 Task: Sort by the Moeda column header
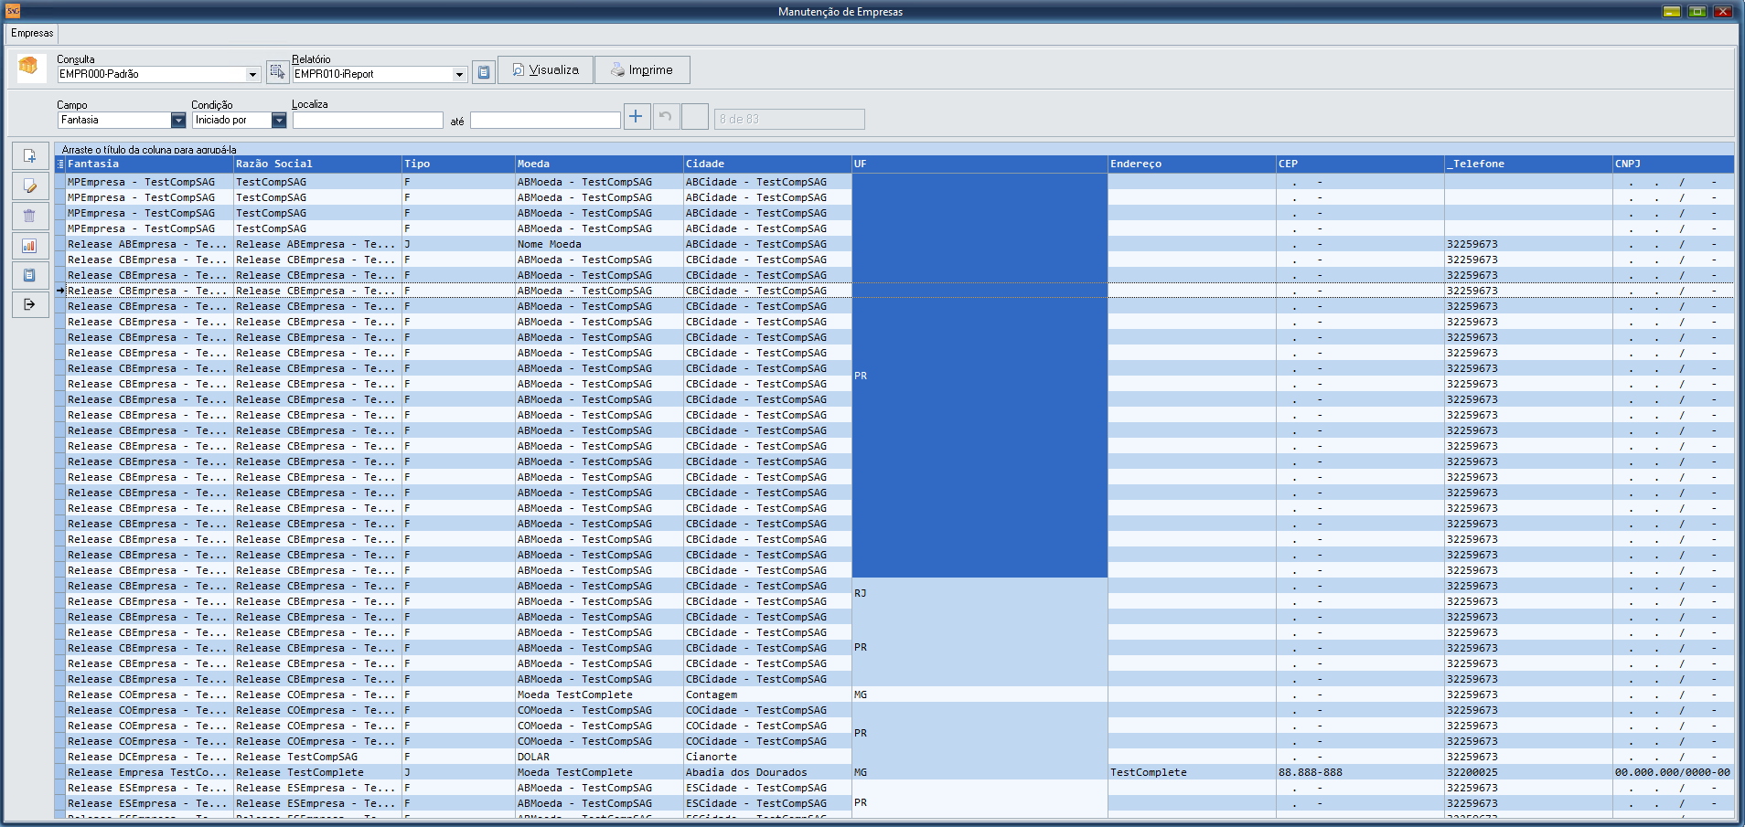(600, 164)
